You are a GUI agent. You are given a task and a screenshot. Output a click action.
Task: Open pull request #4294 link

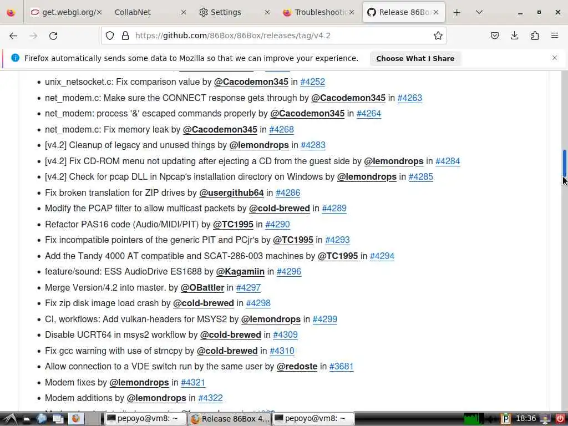[382, 256]
